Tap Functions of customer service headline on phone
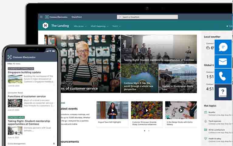 click(x=27, y=96)
